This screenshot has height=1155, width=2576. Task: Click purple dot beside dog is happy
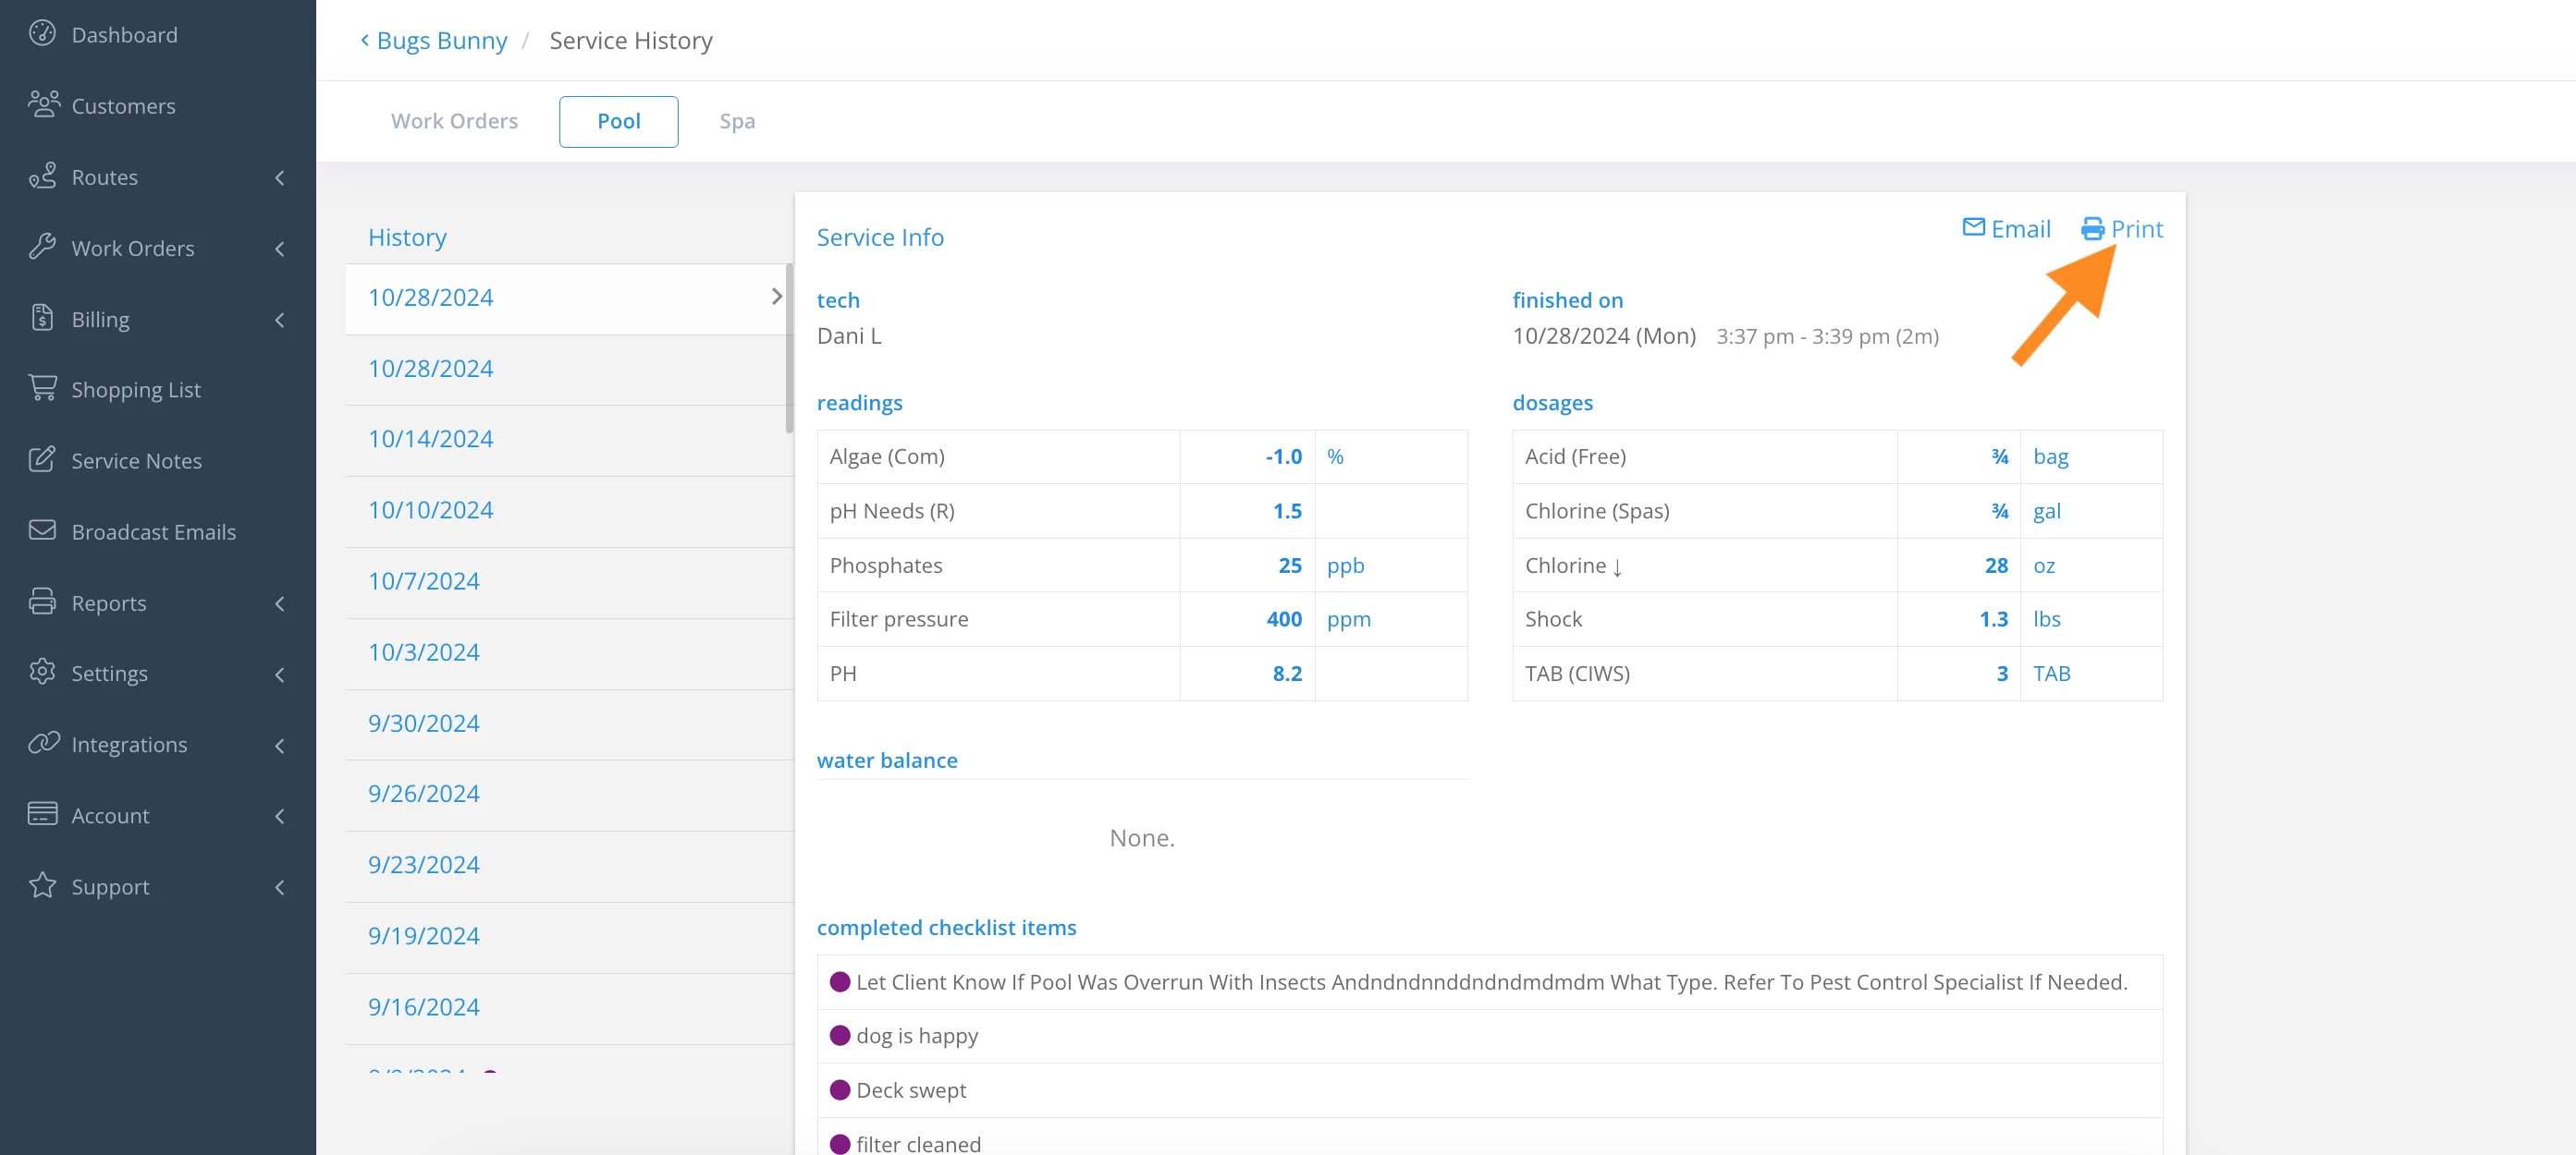tap(840, 1035)
